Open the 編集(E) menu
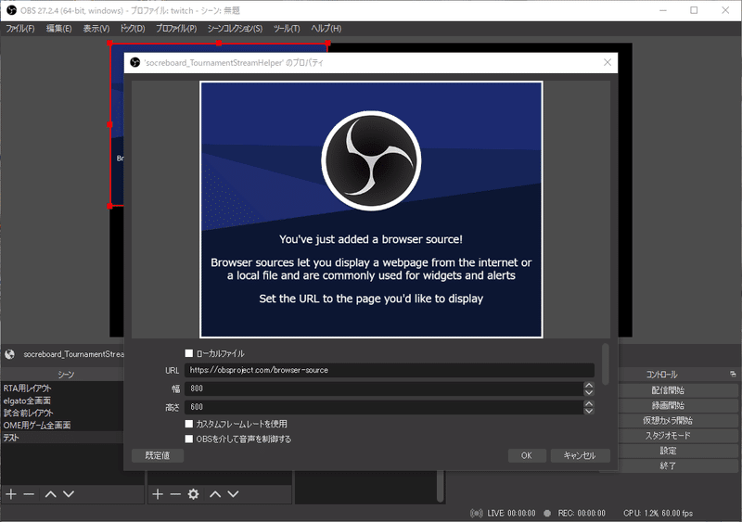This screenshot has height=522, width=742. coord(58,29)
